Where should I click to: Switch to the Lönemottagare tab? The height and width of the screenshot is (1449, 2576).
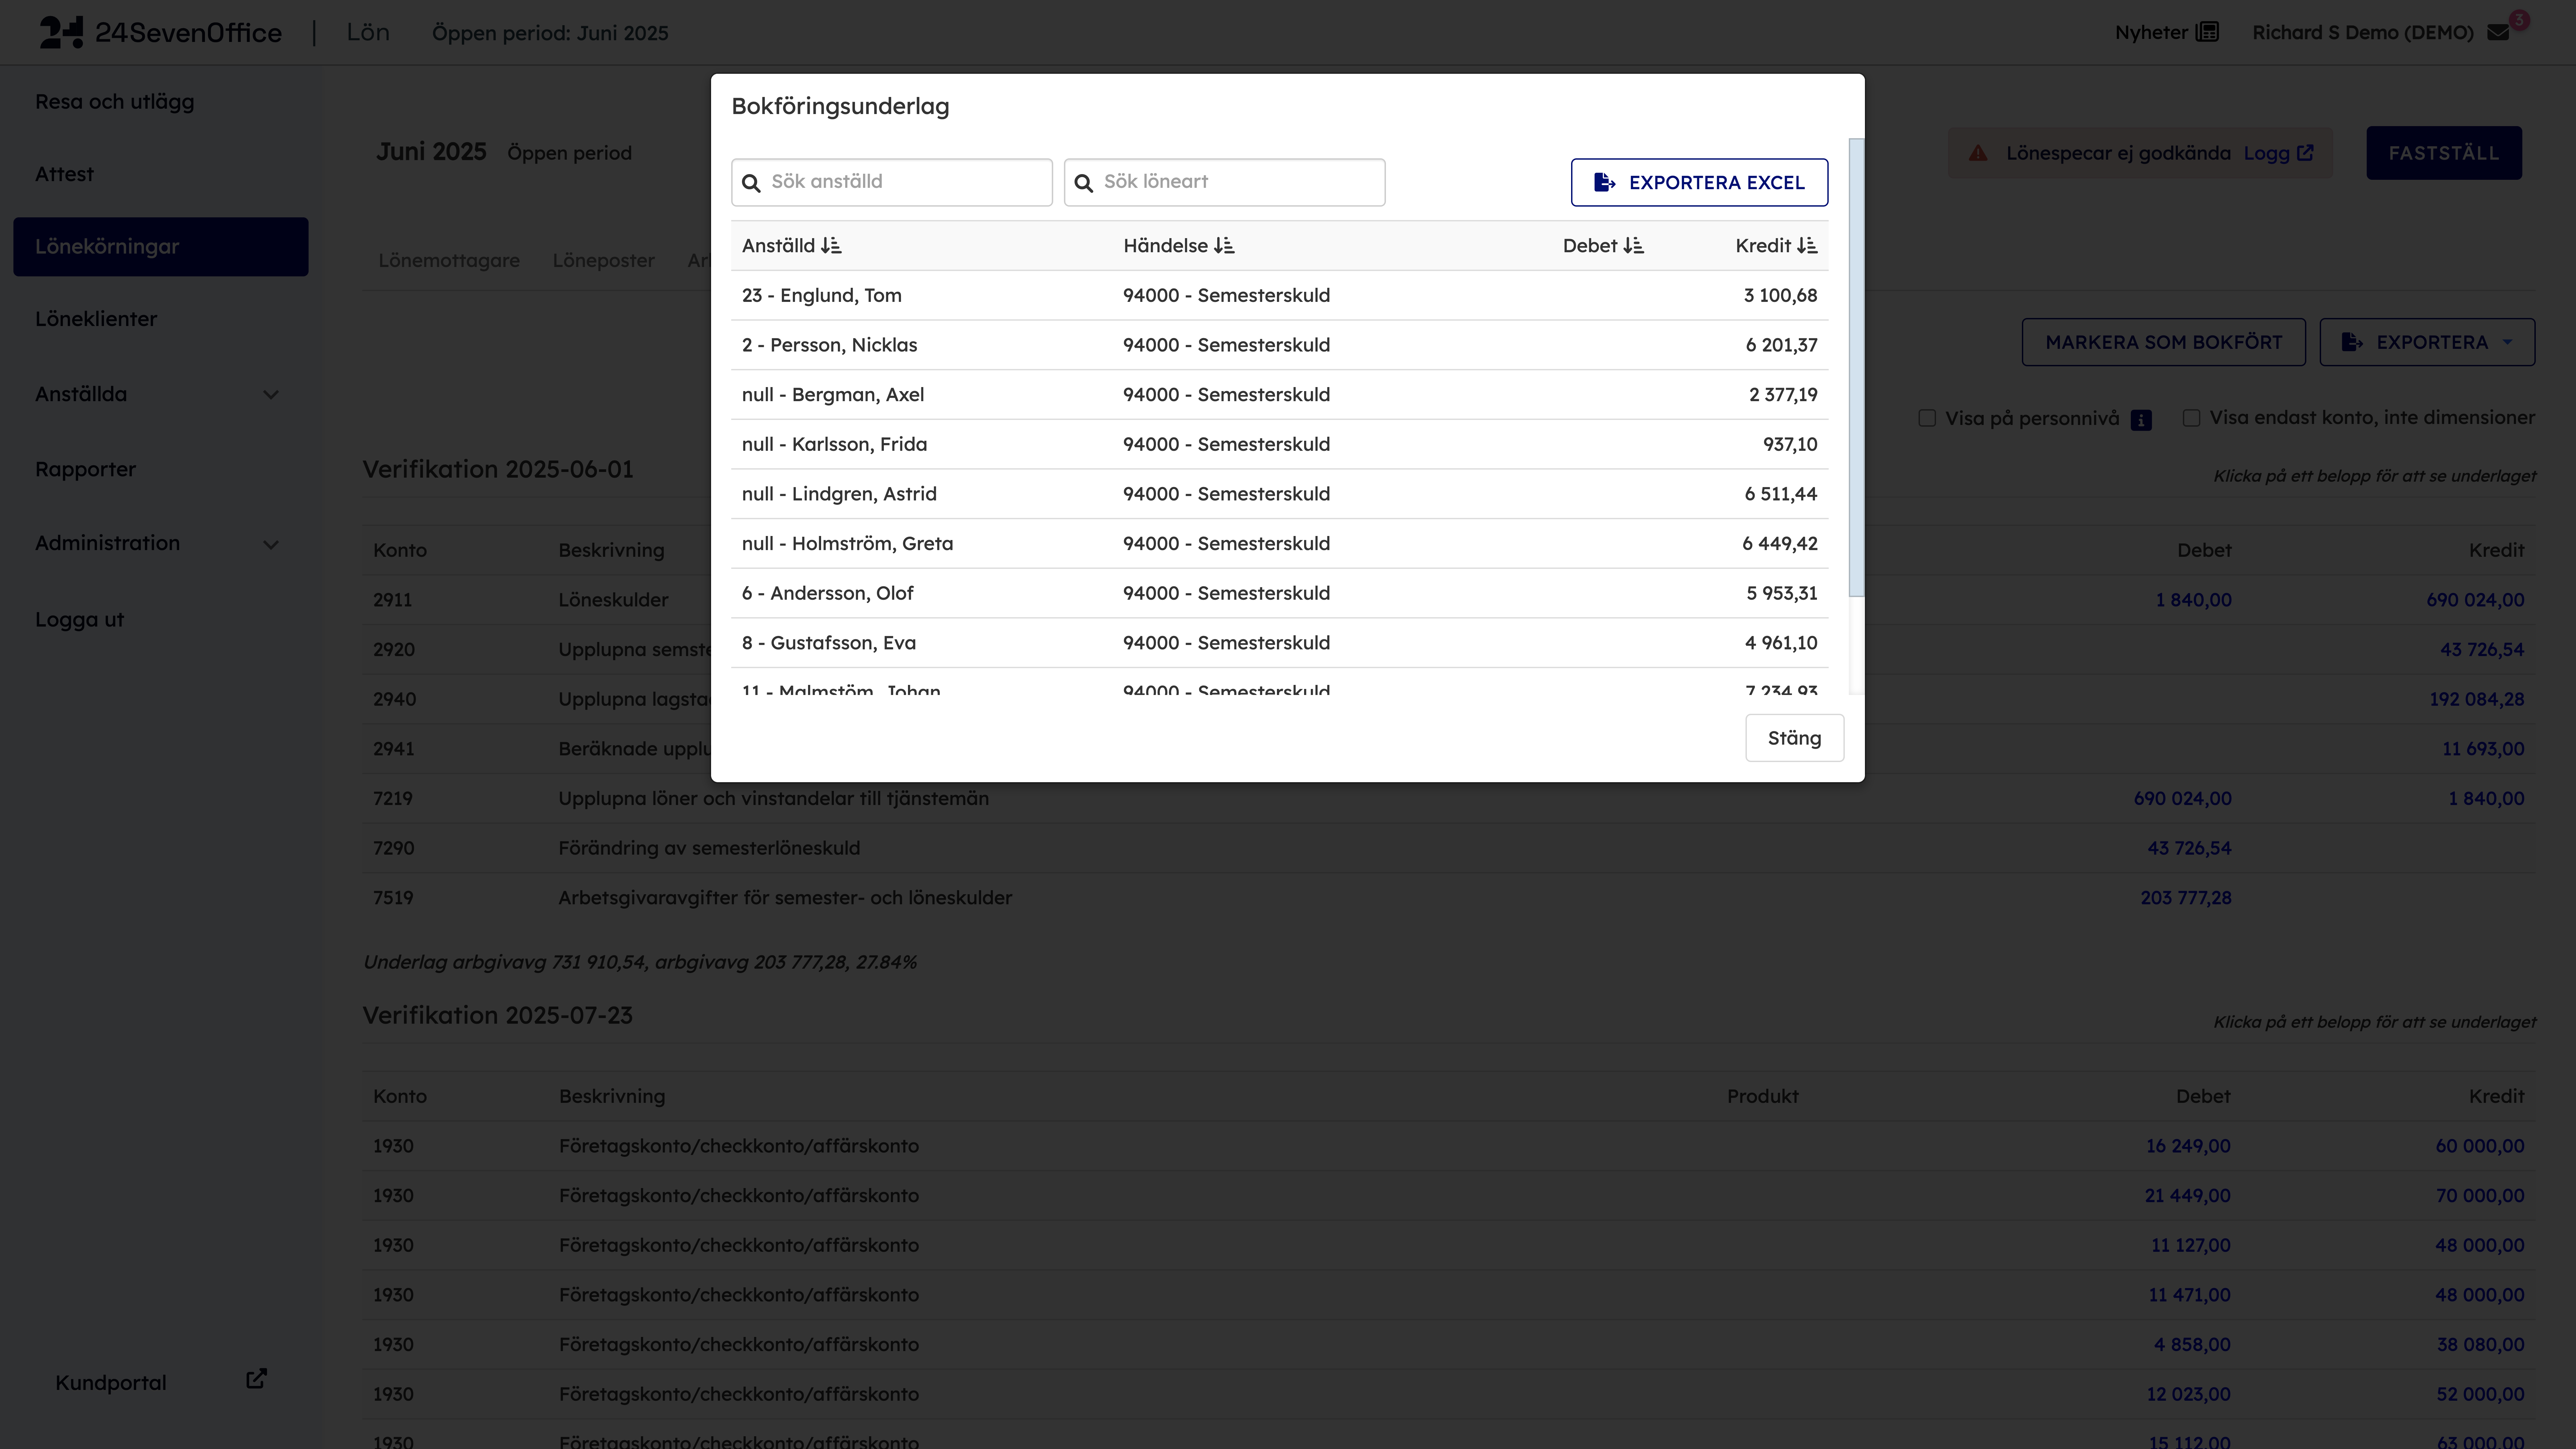[449, 261]
